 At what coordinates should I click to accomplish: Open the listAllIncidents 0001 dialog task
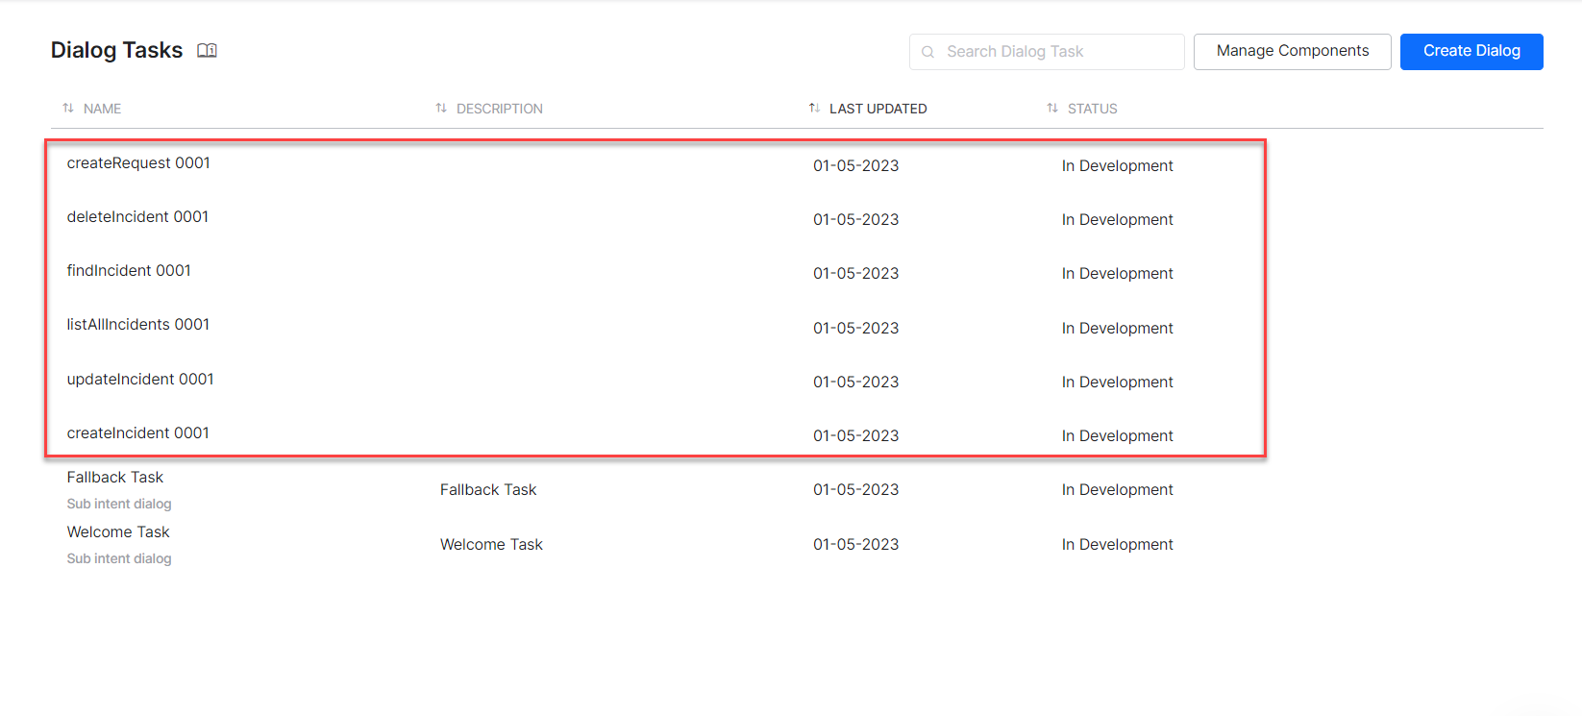(137, 325)
